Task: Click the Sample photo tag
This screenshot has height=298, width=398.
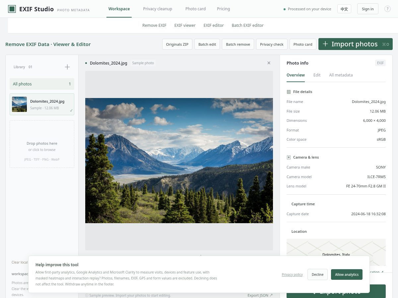Action: coord(143,63)
